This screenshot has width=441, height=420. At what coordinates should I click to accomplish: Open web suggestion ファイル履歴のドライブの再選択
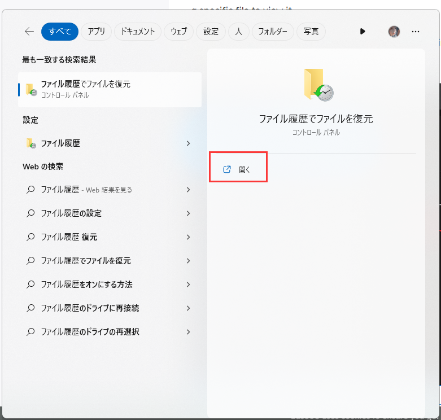pos(90,332)
